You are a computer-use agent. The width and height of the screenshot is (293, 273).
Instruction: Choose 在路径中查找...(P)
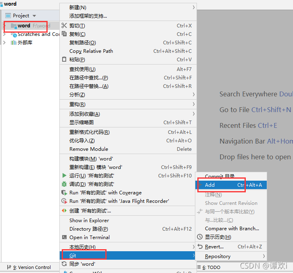coord(128,77)
